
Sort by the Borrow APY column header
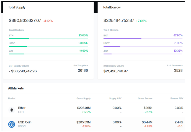click(x=177, y=98)
